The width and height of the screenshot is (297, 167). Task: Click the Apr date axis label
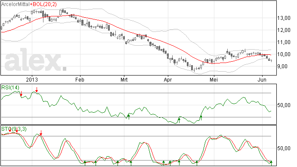[x=168, y=79]
